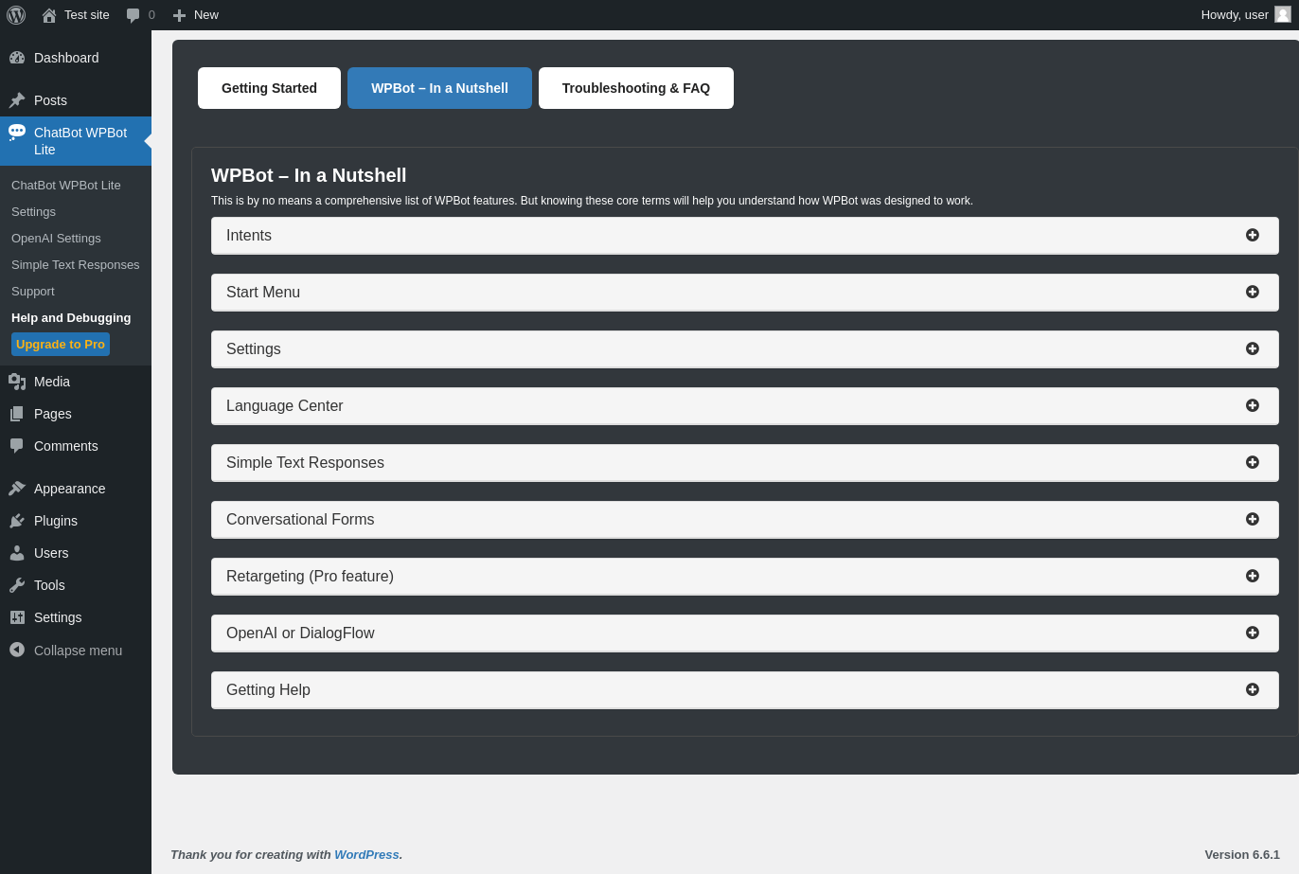The width and height of the screenshot is (1299, 874).
Task: Click the plus icon on Intents row
Action: pos(1253,235)
